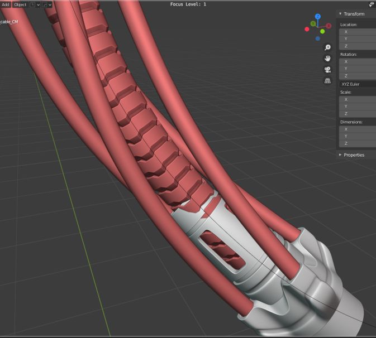This screenshot has width=376, height=338.
Task: Click the hand pan-view gizmo
Action: [327, 59]
